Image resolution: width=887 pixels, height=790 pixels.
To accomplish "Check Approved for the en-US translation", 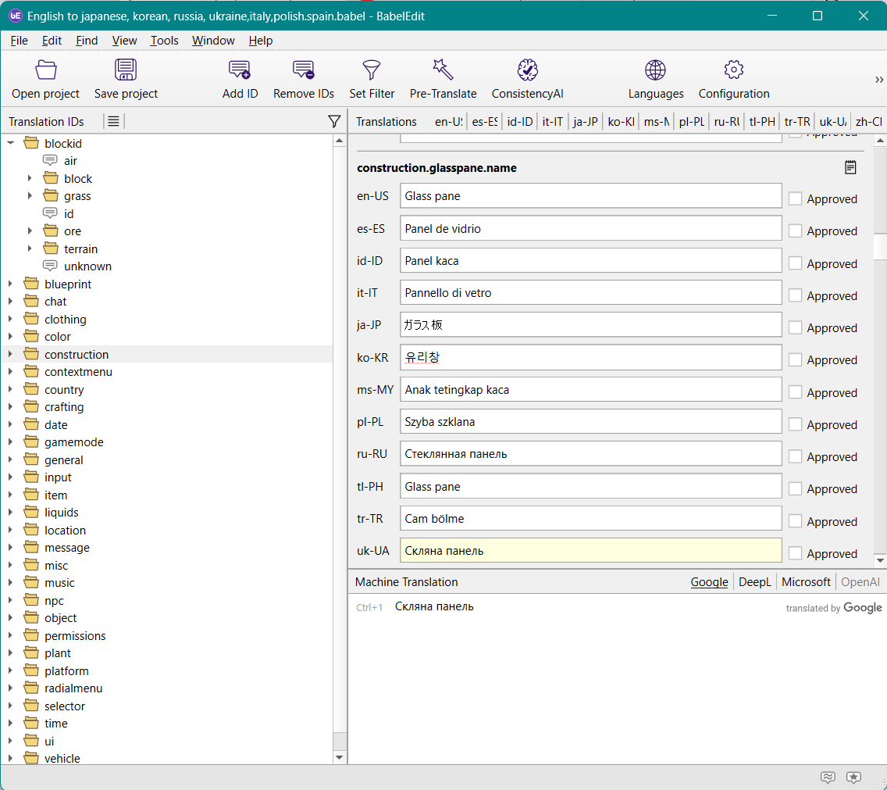I will (x=795, y=199).
